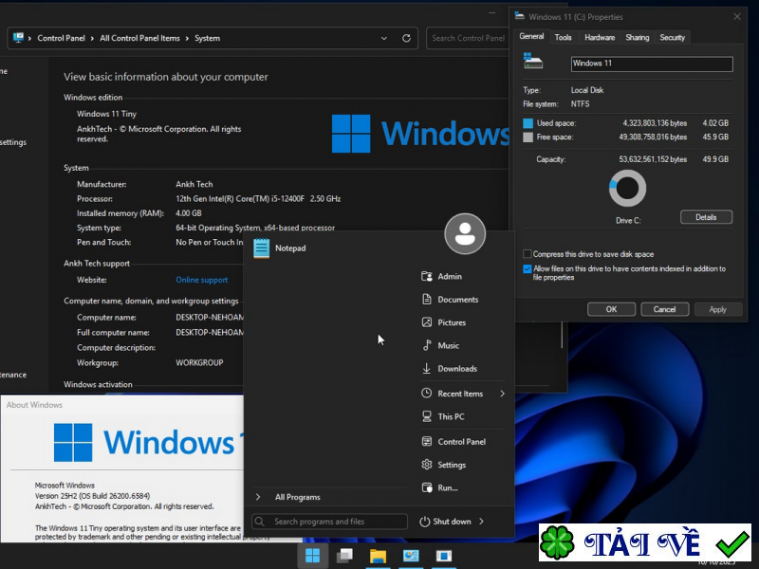The height and width of the screenshot is (569, 759).
Task: Click the Details button in drive properties
Action: (706, 217)
